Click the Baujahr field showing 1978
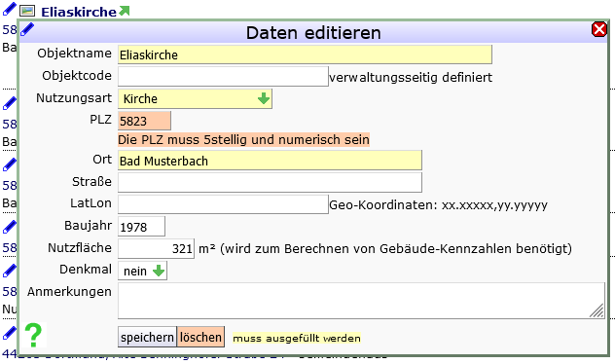This screenshot has height=364, width=615. click(142, 227)
